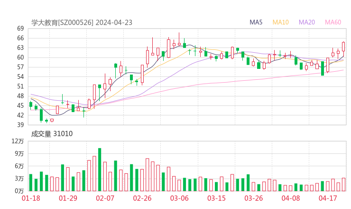Click the 04-08 date axis label
351x209 pixels.
pos(291,198)
